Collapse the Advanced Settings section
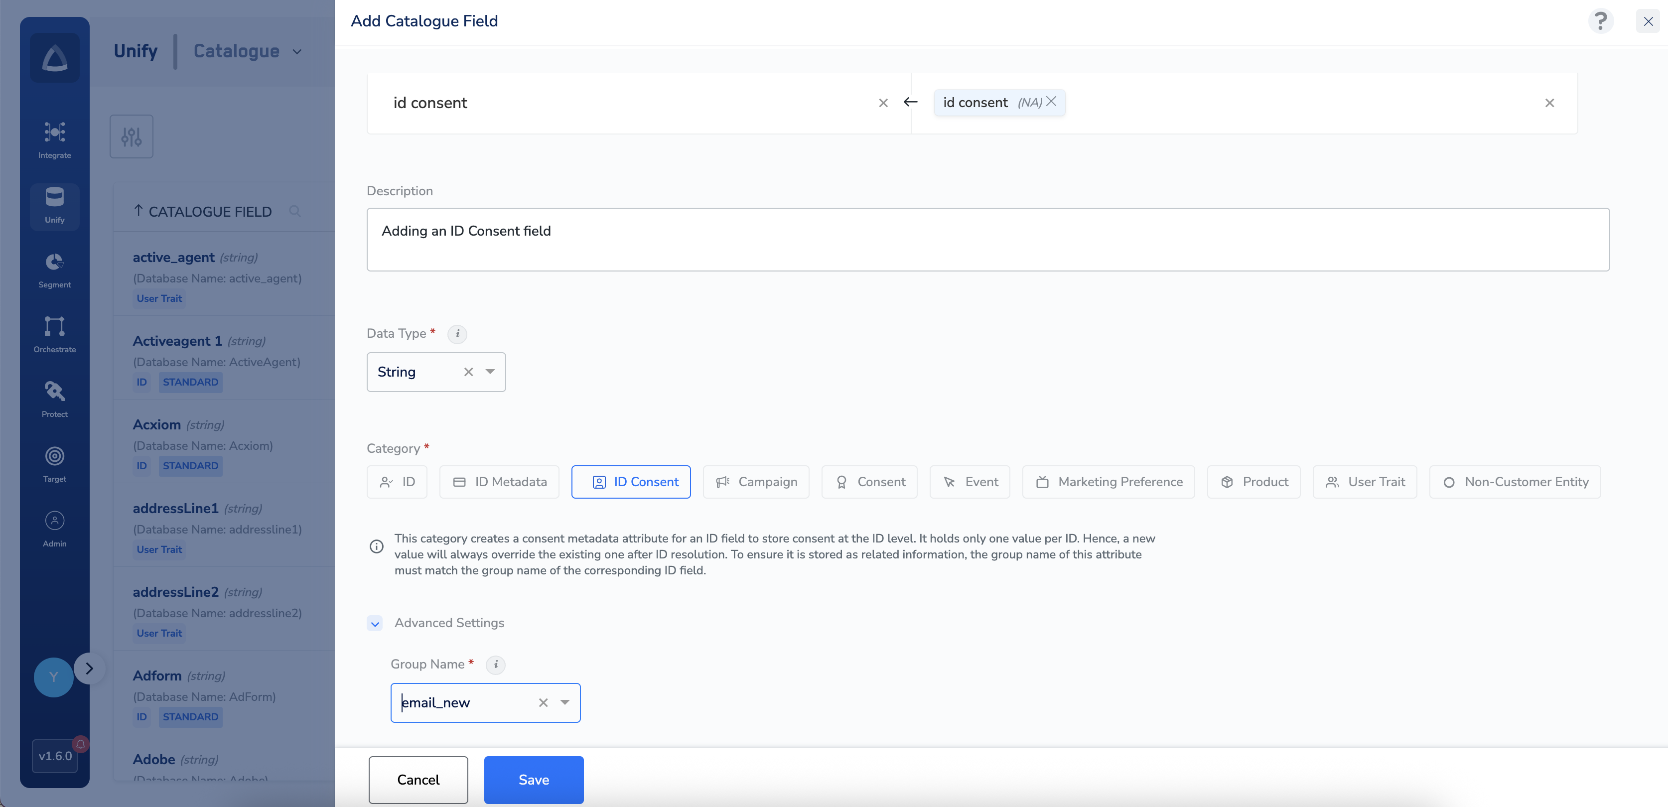Screen dimensions: 1668x807 click(375, 623)
